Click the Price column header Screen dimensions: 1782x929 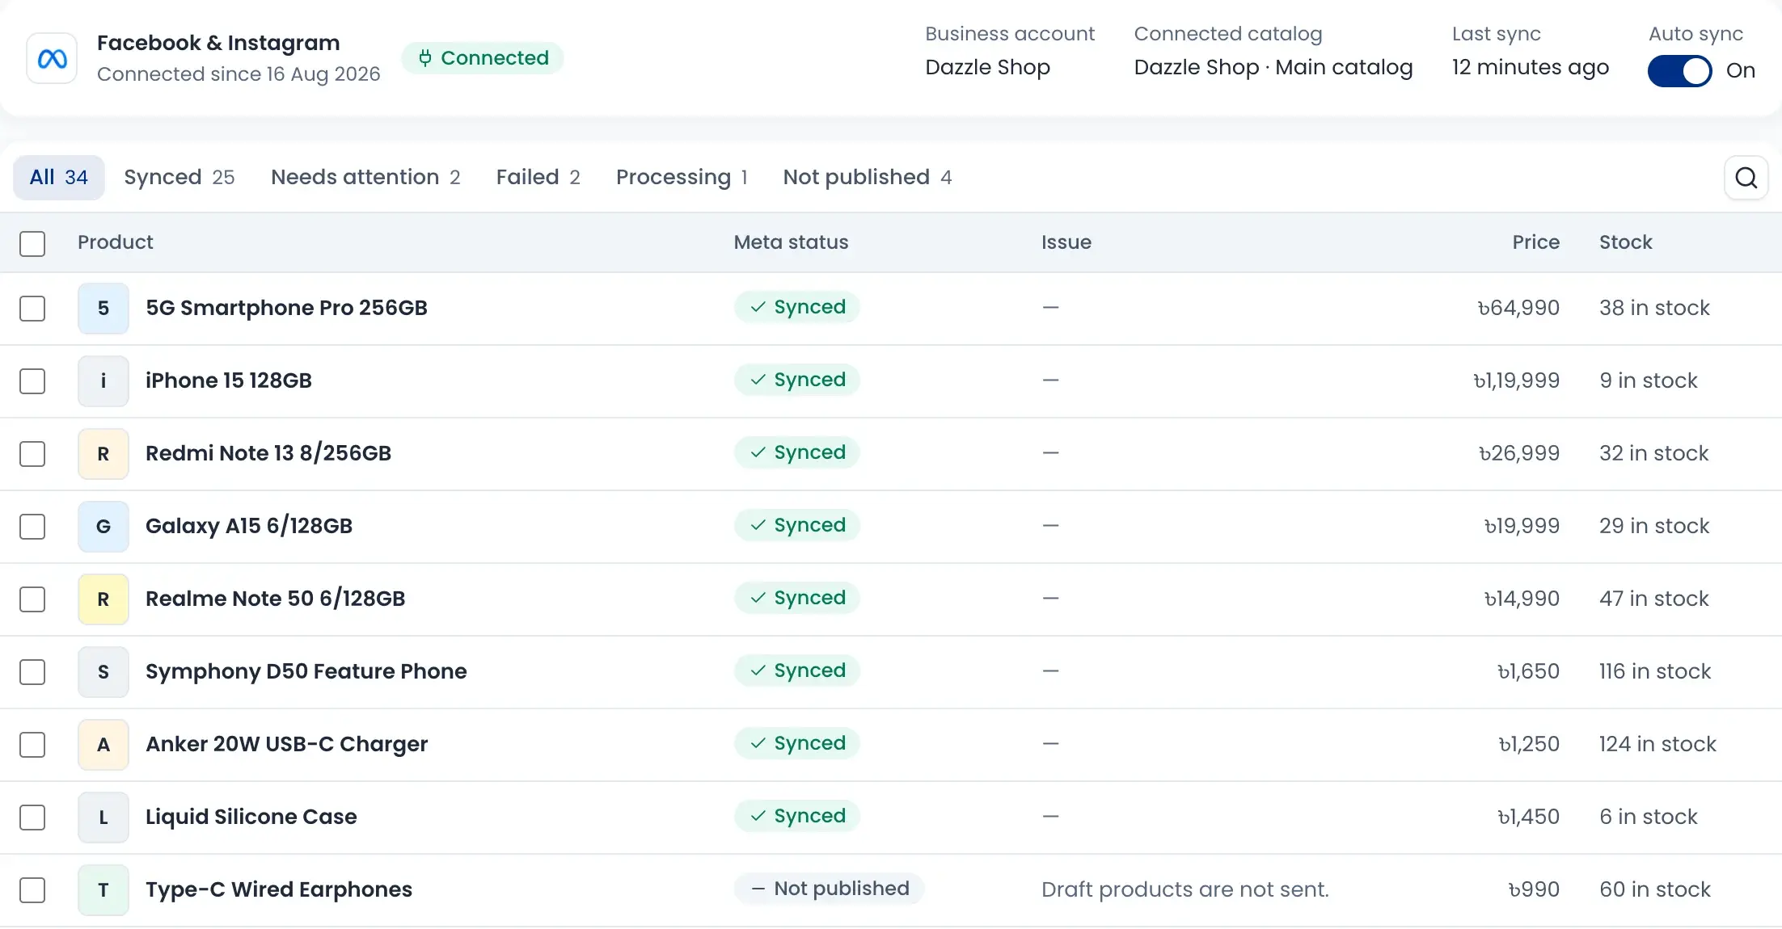click(1536, 242)
